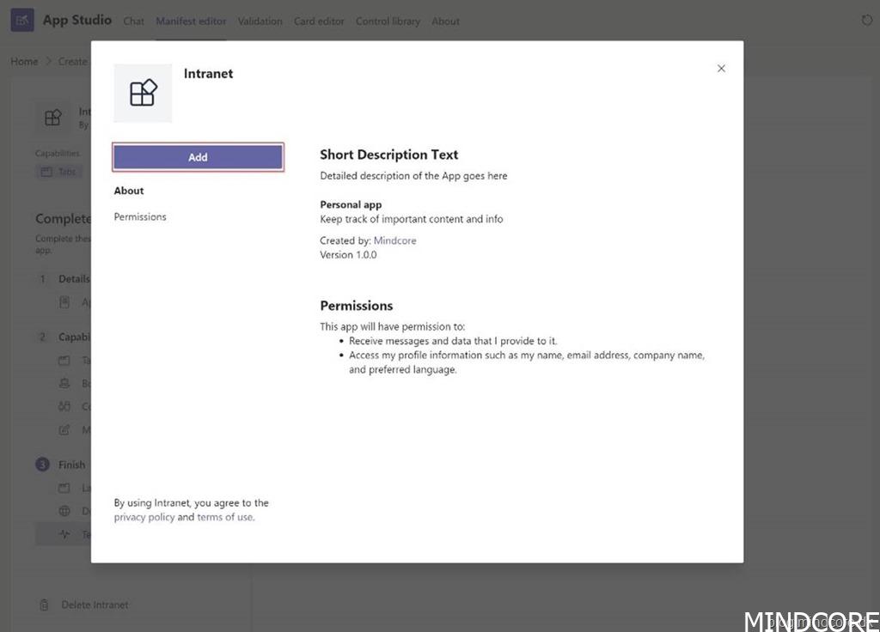The height and width of the screenshot is (632, 880).
Task: Go to Home in the breadcrumb
Action: point(24,62)
